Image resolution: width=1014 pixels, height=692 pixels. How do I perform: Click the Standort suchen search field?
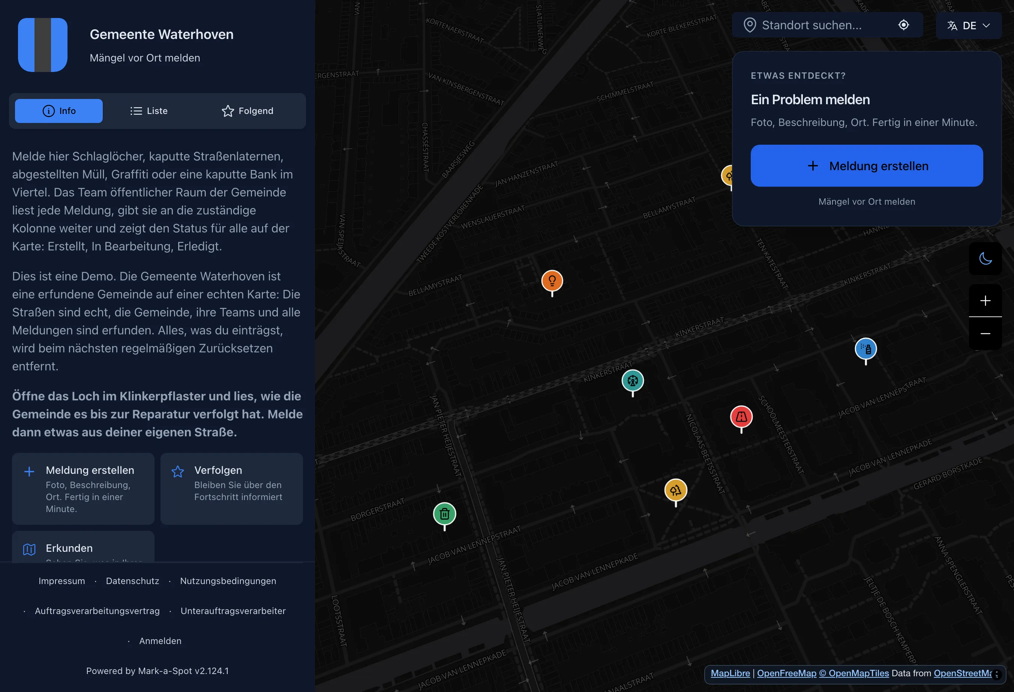click(827, 25)
